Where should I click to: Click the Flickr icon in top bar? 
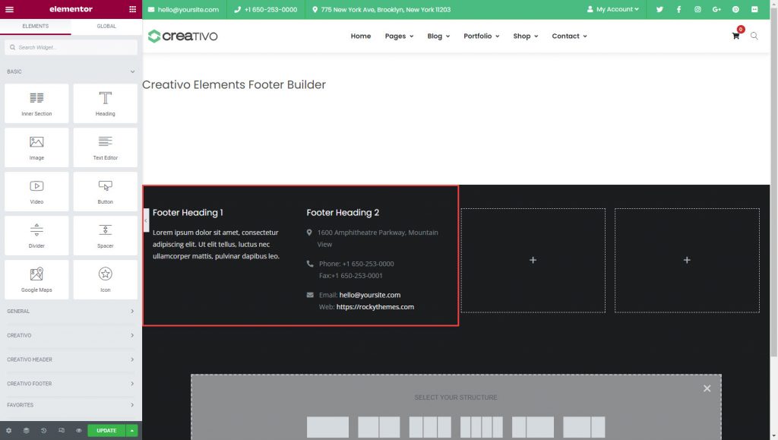(x=754, y=9)
